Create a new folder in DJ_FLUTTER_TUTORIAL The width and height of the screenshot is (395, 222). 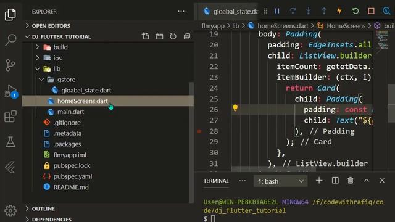[159, 36]
